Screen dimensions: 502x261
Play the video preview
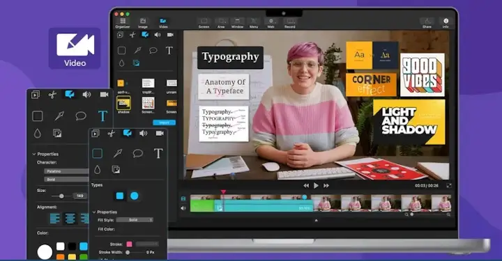(316, 186)
